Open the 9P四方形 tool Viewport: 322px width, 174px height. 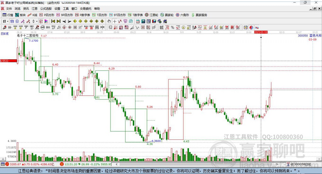click(x=65, y=15)
